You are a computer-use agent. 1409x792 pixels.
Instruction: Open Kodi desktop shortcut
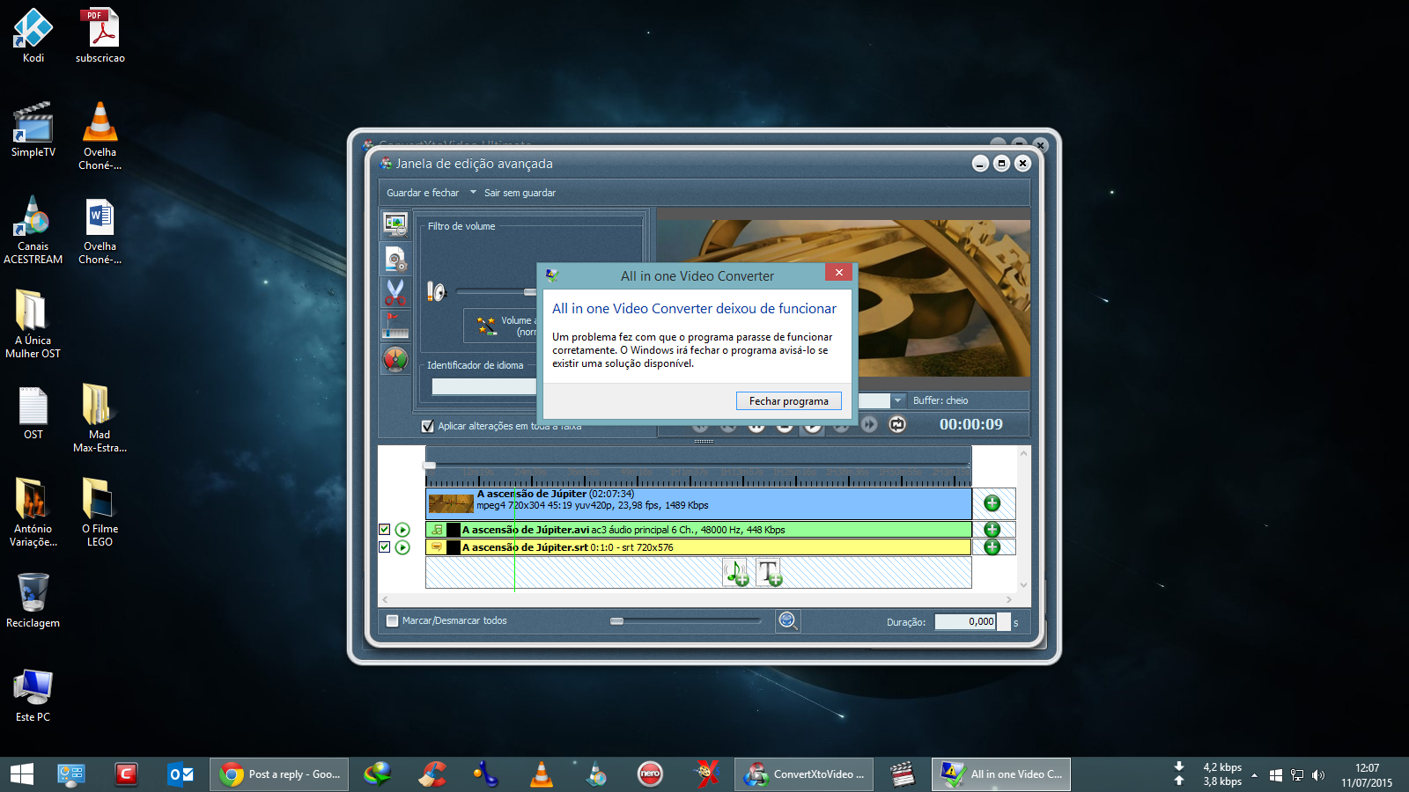(33, 36)
